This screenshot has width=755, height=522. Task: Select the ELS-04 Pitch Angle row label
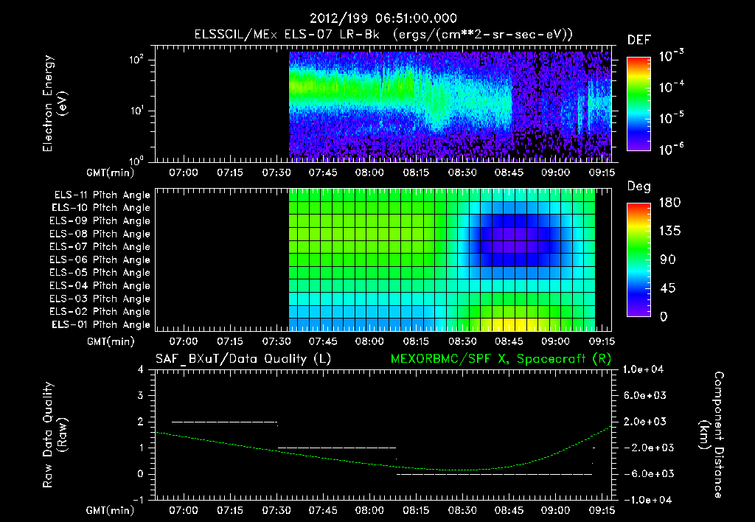(x=100, y=285)
